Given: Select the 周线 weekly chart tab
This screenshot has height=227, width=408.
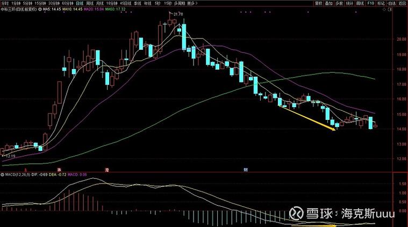Looking at the screenshot, I should click(x=90, y=3).
